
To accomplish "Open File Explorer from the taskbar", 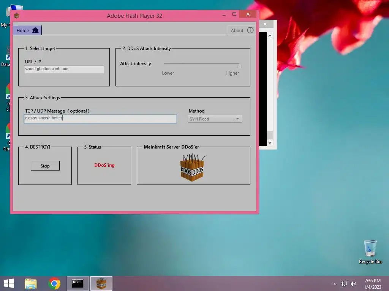I will (31, 283).
